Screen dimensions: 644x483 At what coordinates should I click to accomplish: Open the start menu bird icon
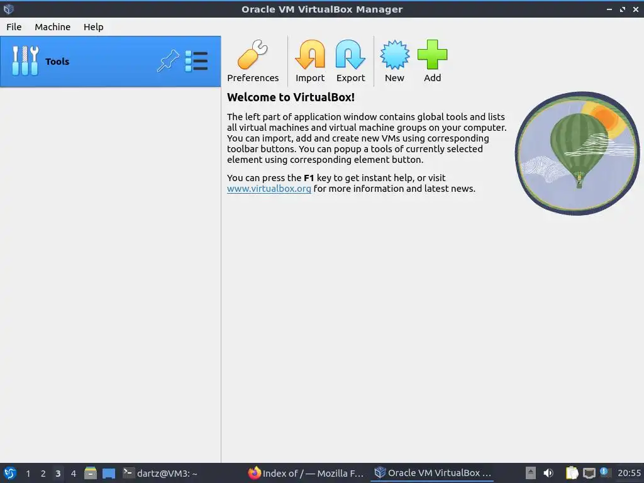(x=10, y=473)
